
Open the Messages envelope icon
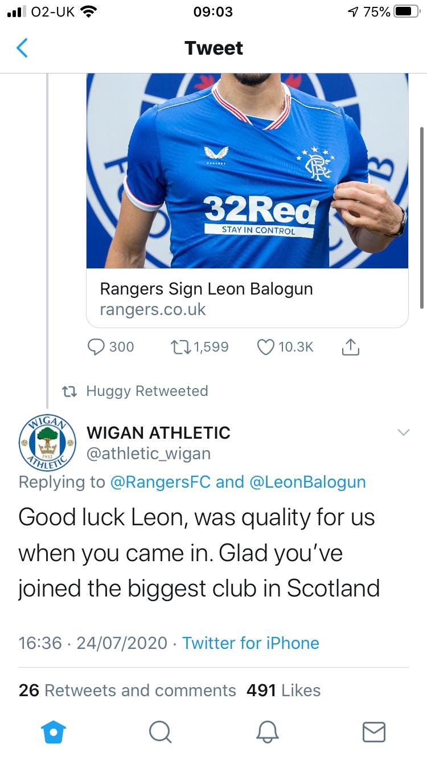(x=373, y=732)
